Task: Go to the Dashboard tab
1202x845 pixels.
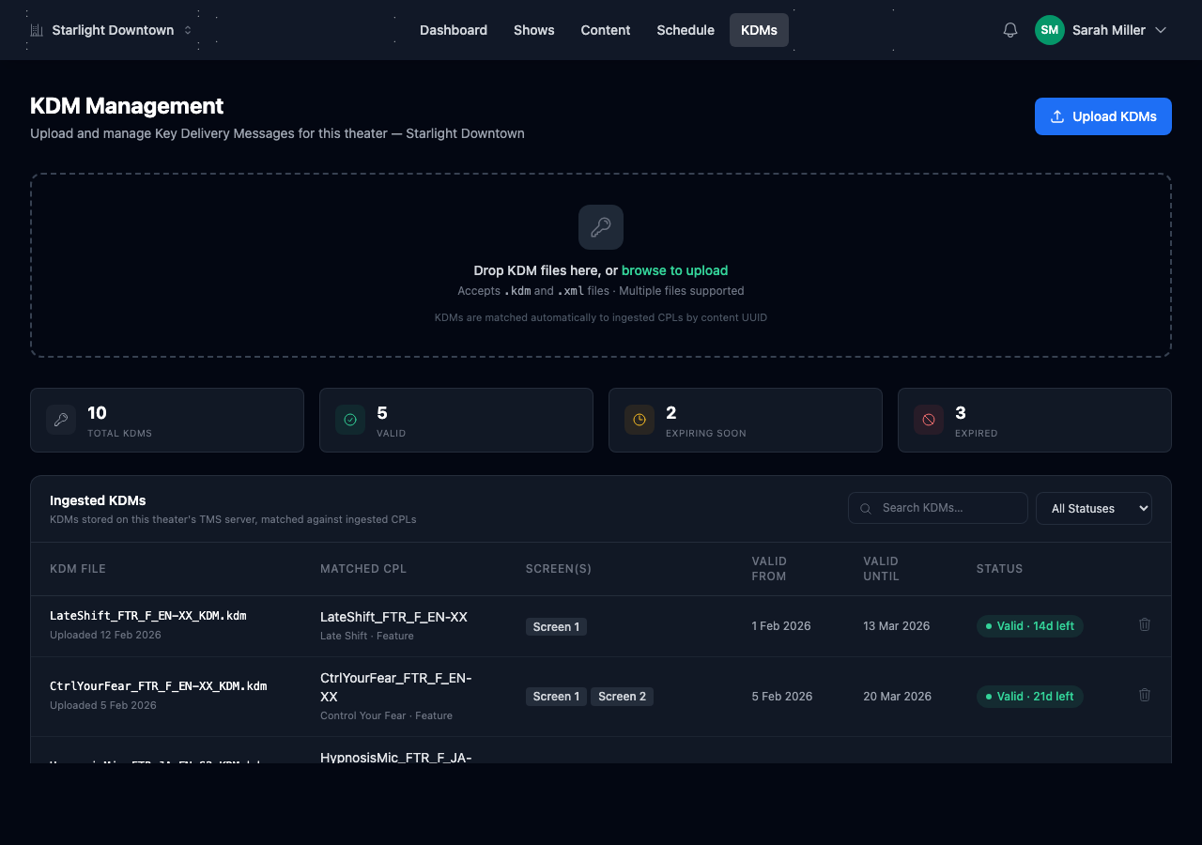Action: [x=453, y=30]
